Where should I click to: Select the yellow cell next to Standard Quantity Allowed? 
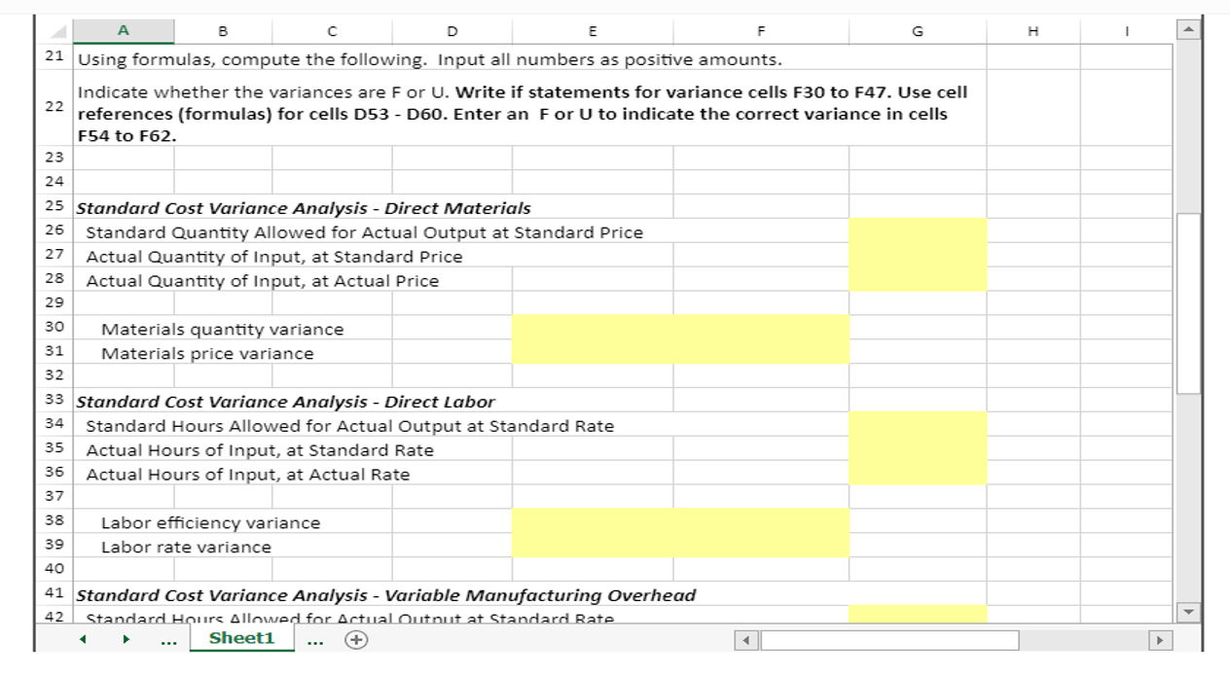[x=918, y=231]
